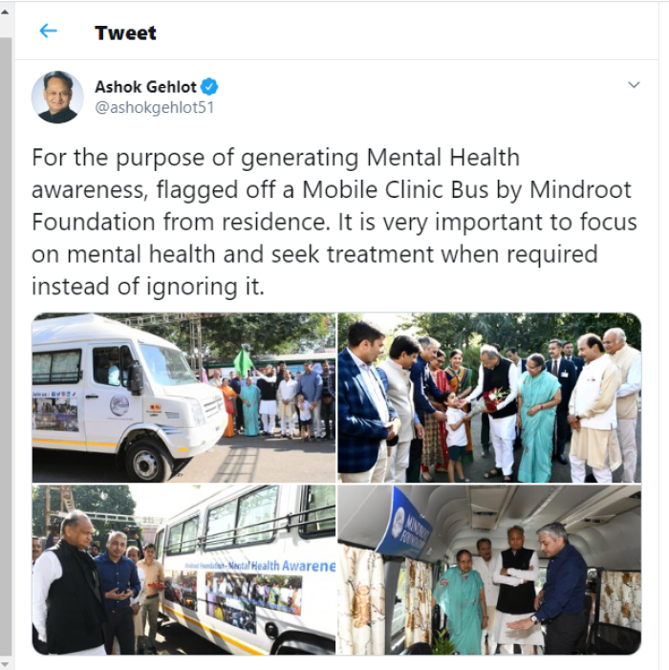Click the van's front wheel in the first photo
The height and width of the screenshot is (670, 669).
(148, 462)
